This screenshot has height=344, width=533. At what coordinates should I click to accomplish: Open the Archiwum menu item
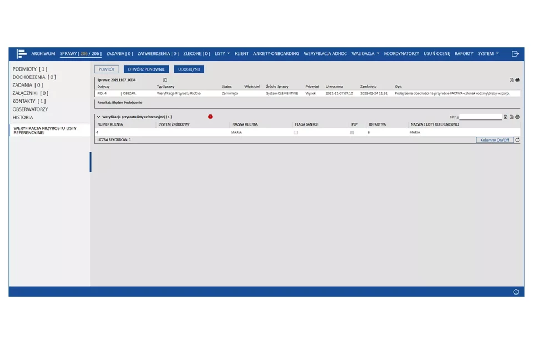pyautogui.click(x=43, y=54)
